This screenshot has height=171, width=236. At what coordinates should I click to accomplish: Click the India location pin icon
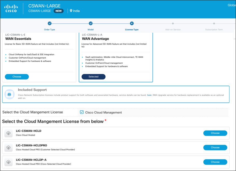coord(71,11)
